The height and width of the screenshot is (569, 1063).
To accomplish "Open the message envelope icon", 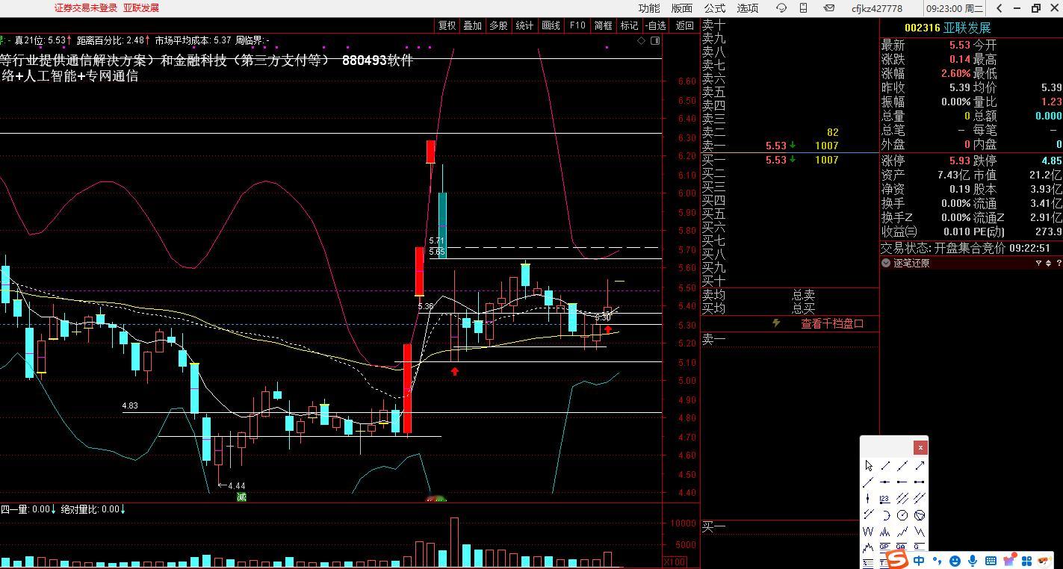I will [x=828, y=8].
